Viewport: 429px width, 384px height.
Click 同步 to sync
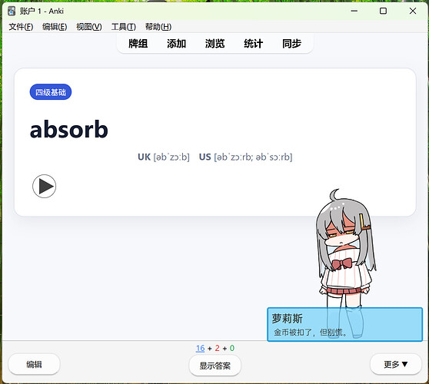pyautogui.click(x=291, y=44)
